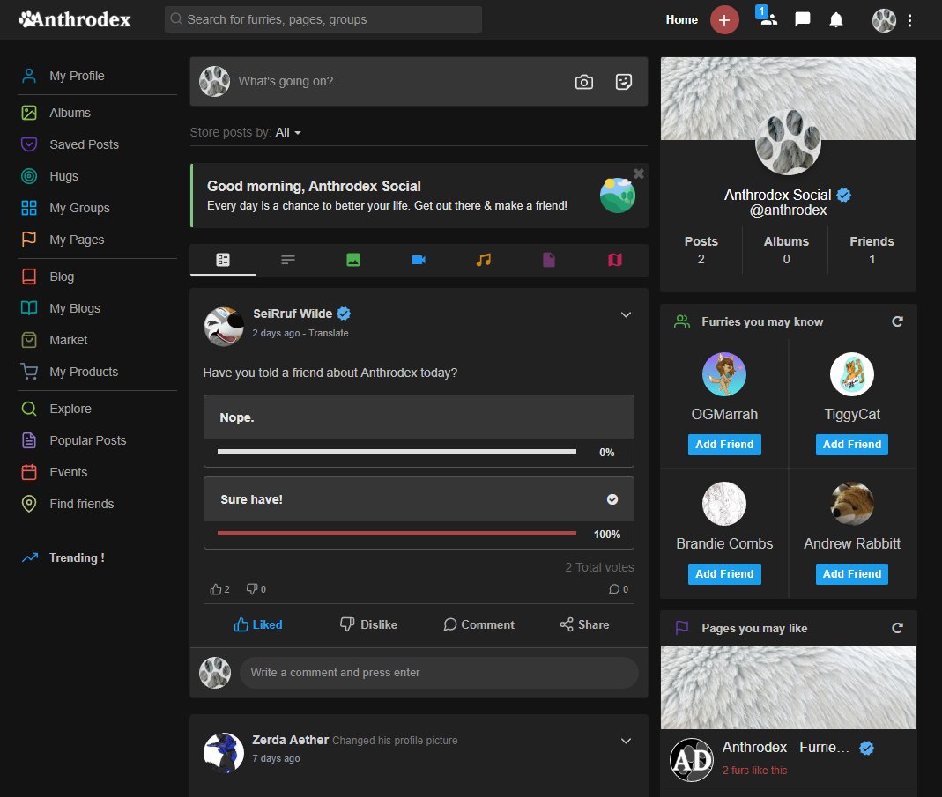This screenshot has height=797, width=942.
Task: Click the Explore magnifier icon
Action: point(29,409)
